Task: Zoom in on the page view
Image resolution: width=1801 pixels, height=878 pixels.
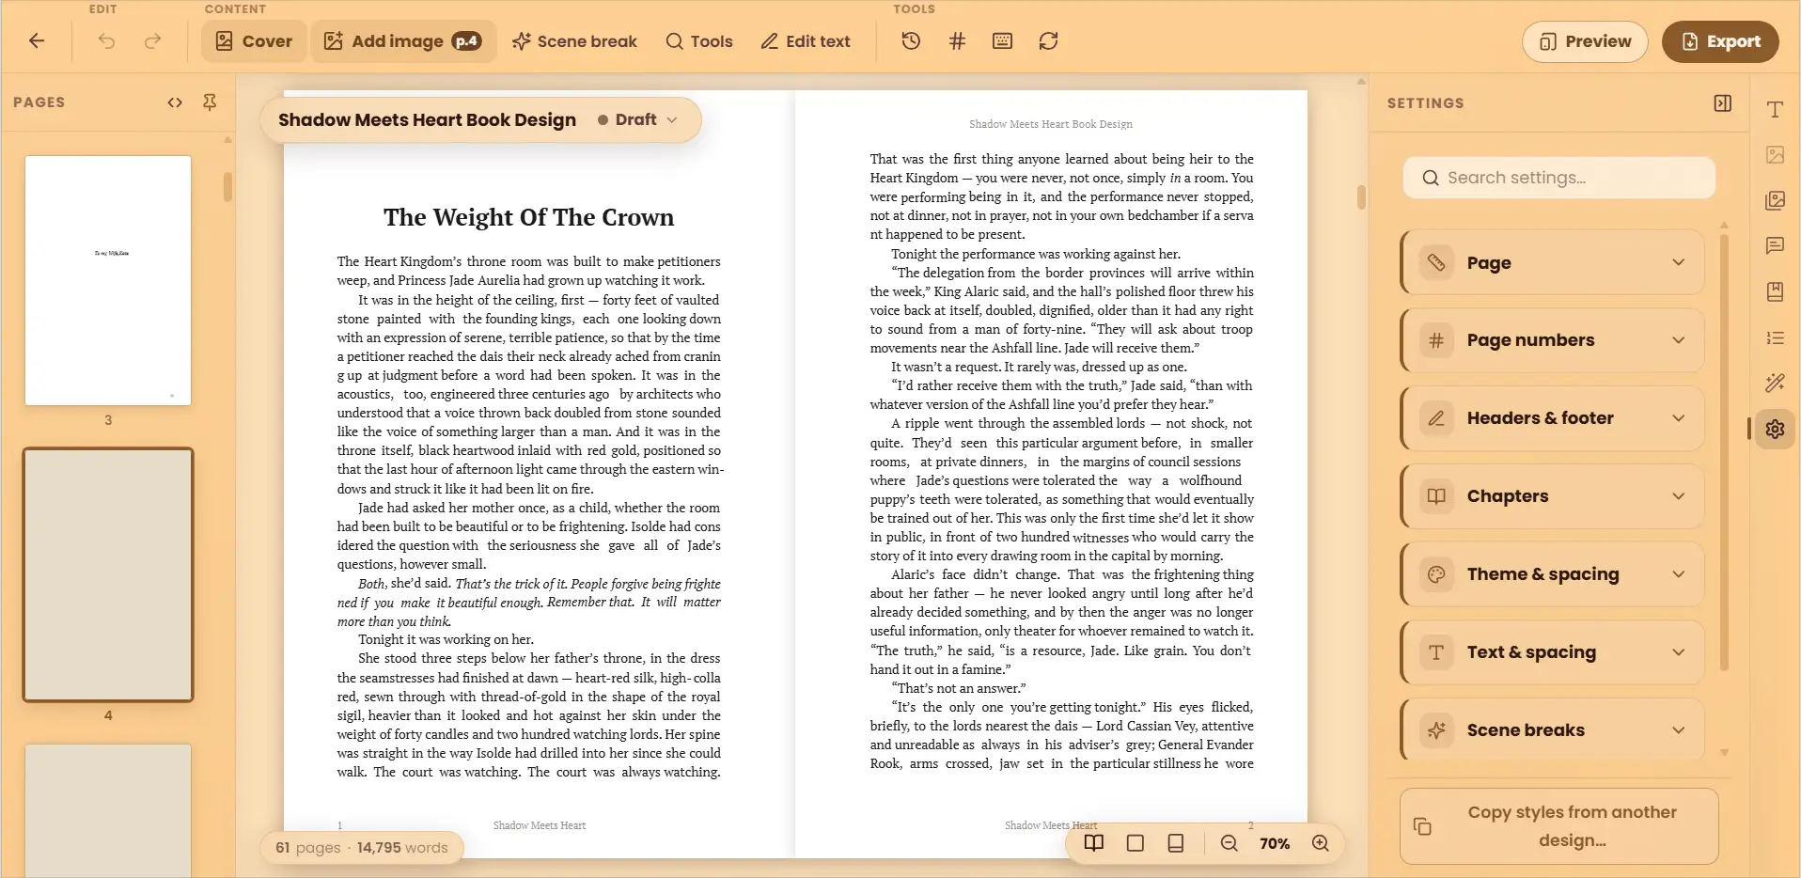Action: coord(1321,843)
